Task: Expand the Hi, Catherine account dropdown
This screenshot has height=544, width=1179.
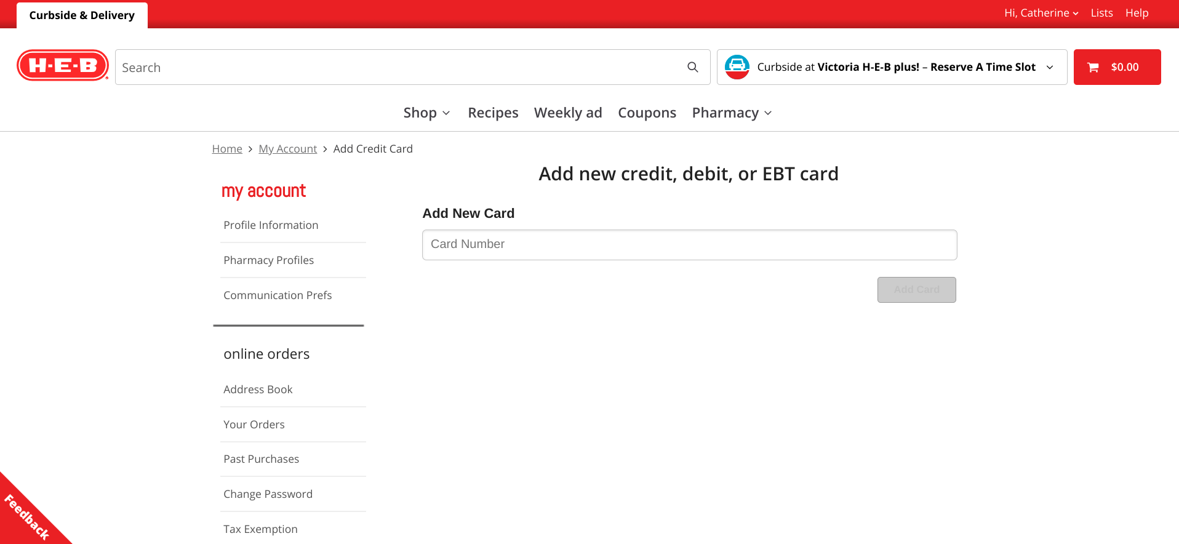Action: click(x=1041, y=13)
